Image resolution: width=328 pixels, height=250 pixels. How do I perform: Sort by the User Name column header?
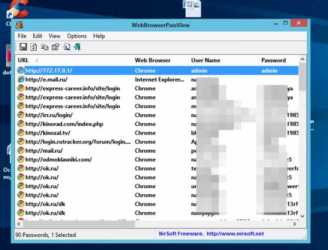(224, 60)
